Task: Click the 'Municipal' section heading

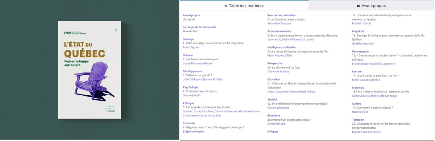Action: coord(358,88)
